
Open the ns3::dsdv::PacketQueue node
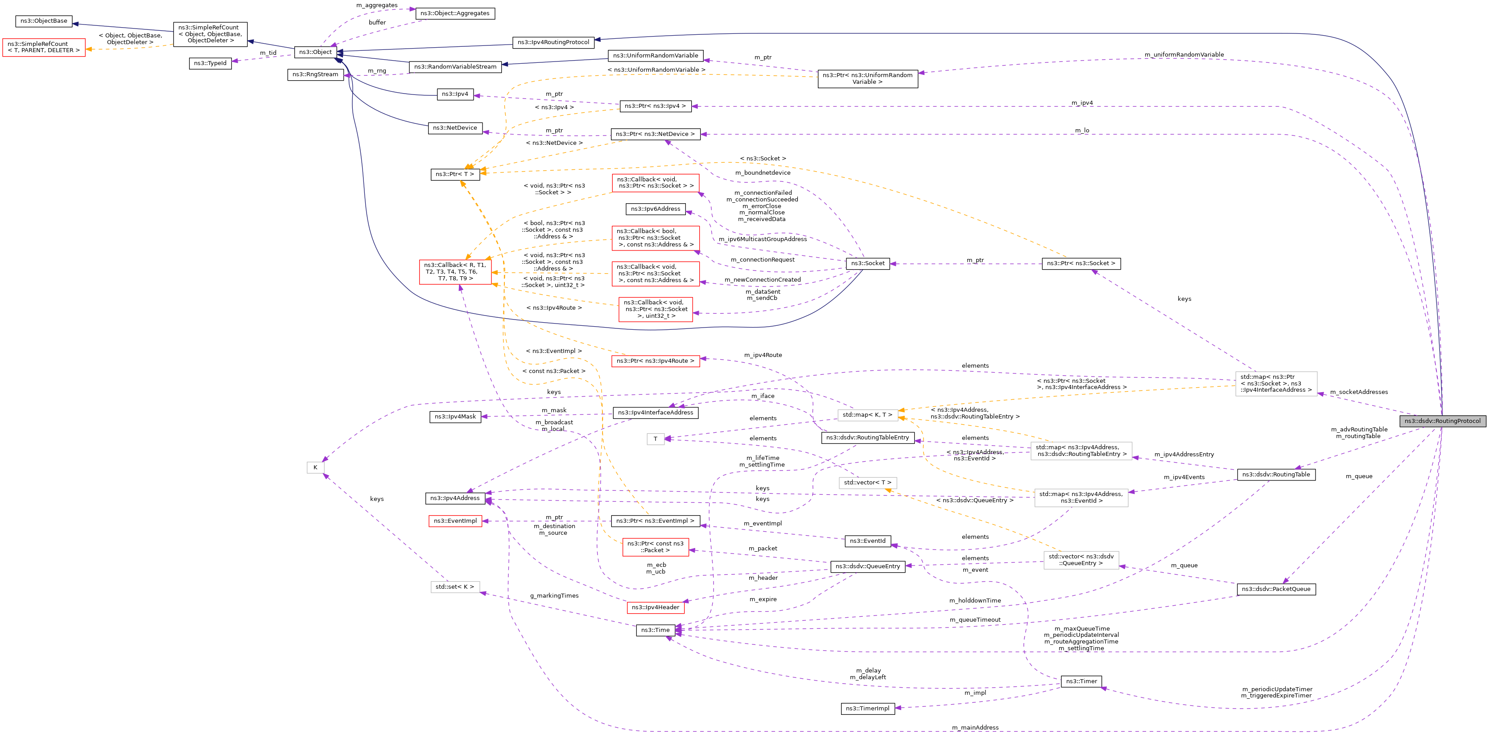[x=1276, y=589]
